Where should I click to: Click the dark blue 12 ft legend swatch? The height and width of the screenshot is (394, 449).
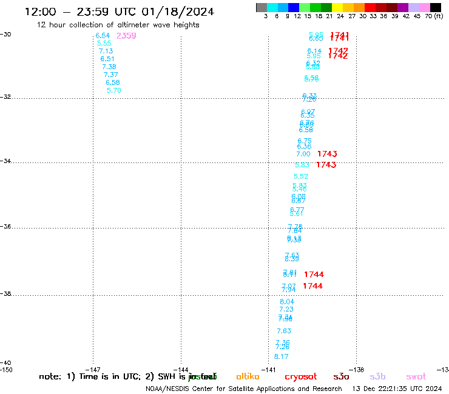pos(294,7)
